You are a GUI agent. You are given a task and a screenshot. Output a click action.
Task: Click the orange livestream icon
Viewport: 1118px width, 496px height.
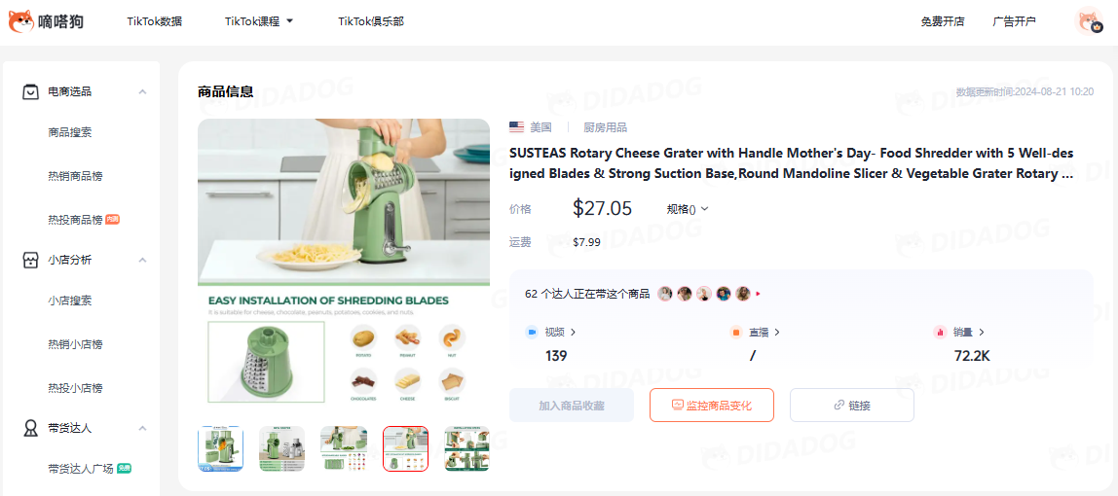pos(736,332)
